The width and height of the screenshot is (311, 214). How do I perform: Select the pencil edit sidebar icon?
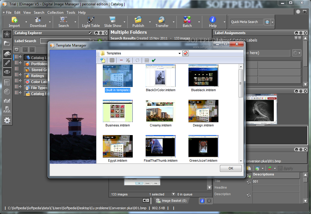click(7, 63)
